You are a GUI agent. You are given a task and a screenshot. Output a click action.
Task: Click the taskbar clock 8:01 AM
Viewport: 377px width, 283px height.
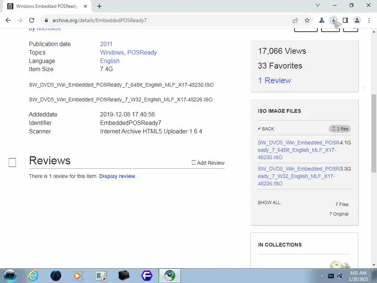[358, 273]
